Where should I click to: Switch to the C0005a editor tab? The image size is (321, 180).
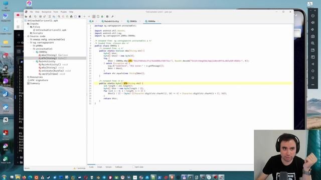[151, 21]
